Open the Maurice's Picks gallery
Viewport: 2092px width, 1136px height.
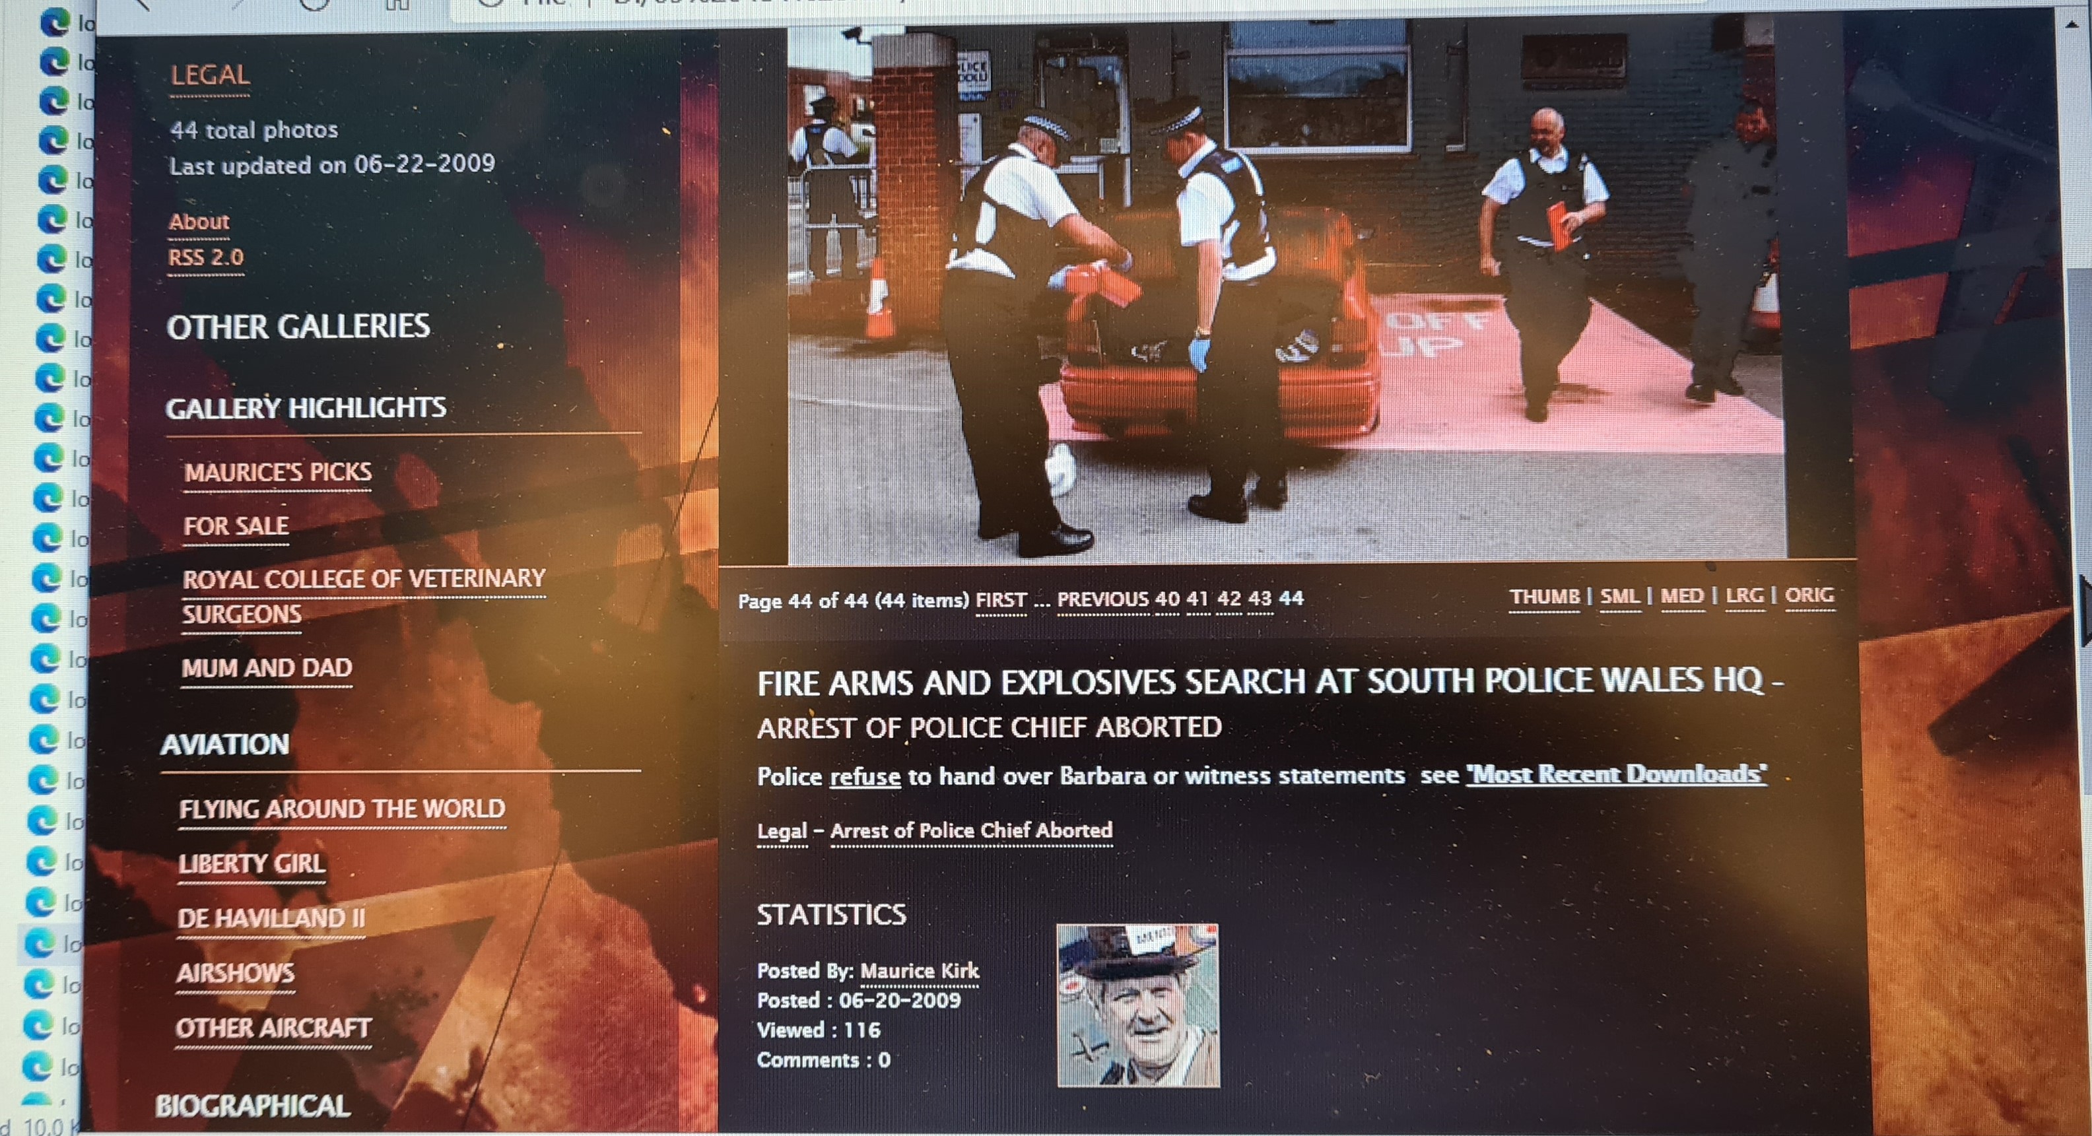tap(278, 473)
